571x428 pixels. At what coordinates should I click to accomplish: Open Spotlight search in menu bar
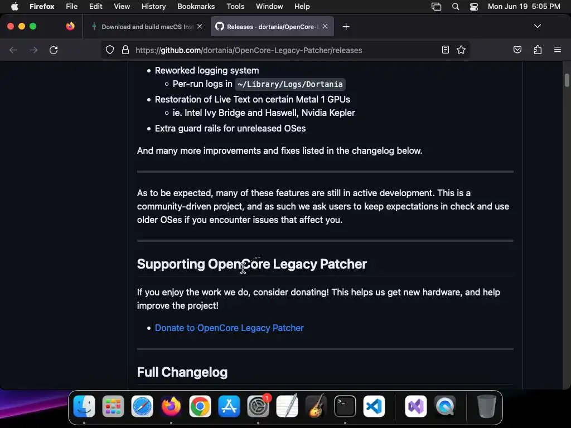(456, 7)
